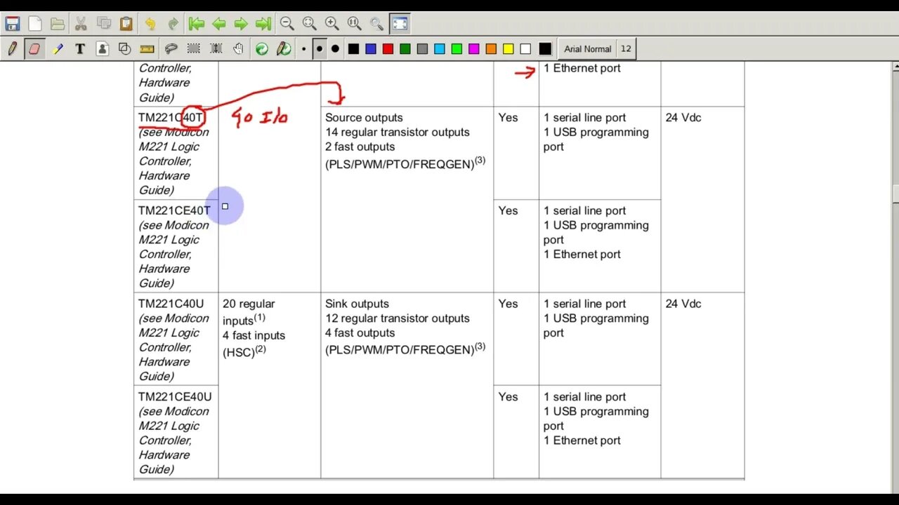
Task: Click the Cut scissors icon
Action: [x=81, y=24]
